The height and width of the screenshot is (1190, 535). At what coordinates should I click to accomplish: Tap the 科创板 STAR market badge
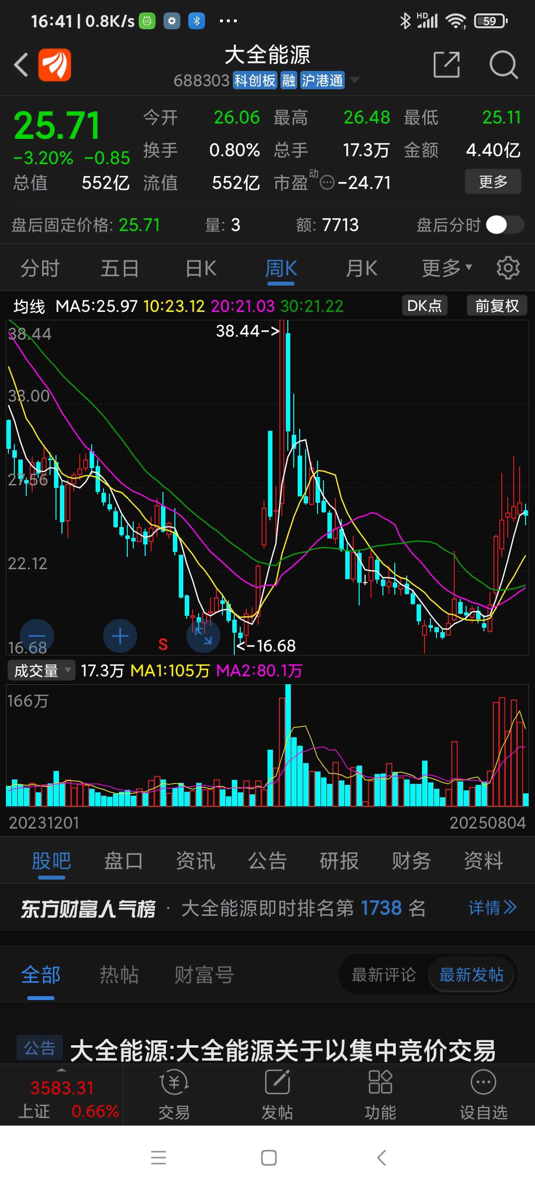tap(255, 80)
